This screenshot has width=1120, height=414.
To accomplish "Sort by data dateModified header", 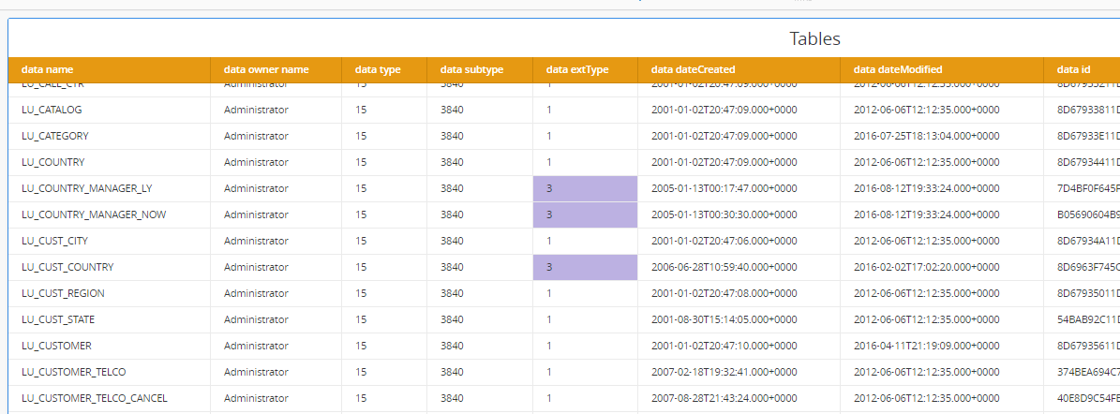I will click(x=898, y=69).
